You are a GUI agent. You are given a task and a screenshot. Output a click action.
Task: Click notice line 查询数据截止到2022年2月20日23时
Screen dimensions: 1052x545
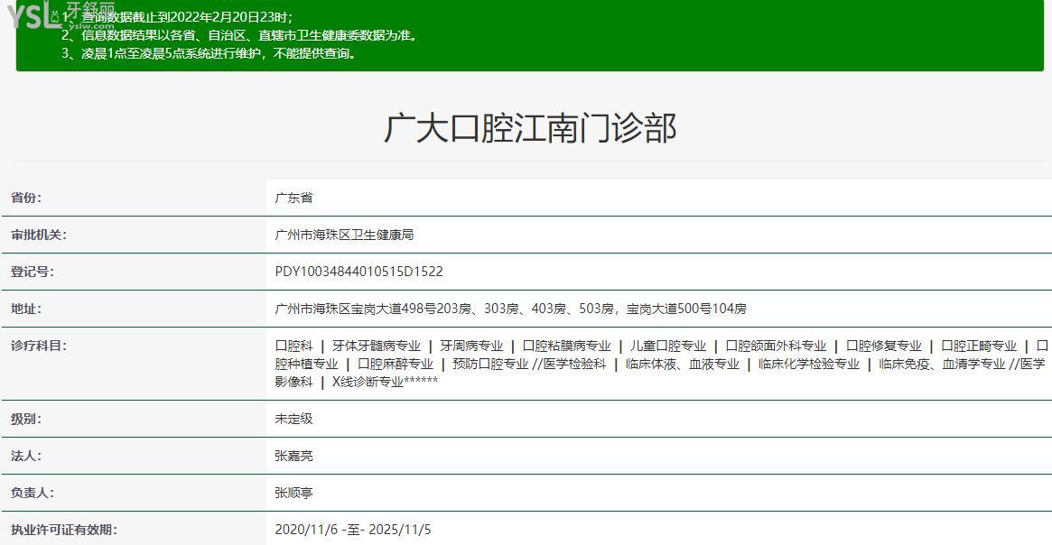tap(178, 17)
